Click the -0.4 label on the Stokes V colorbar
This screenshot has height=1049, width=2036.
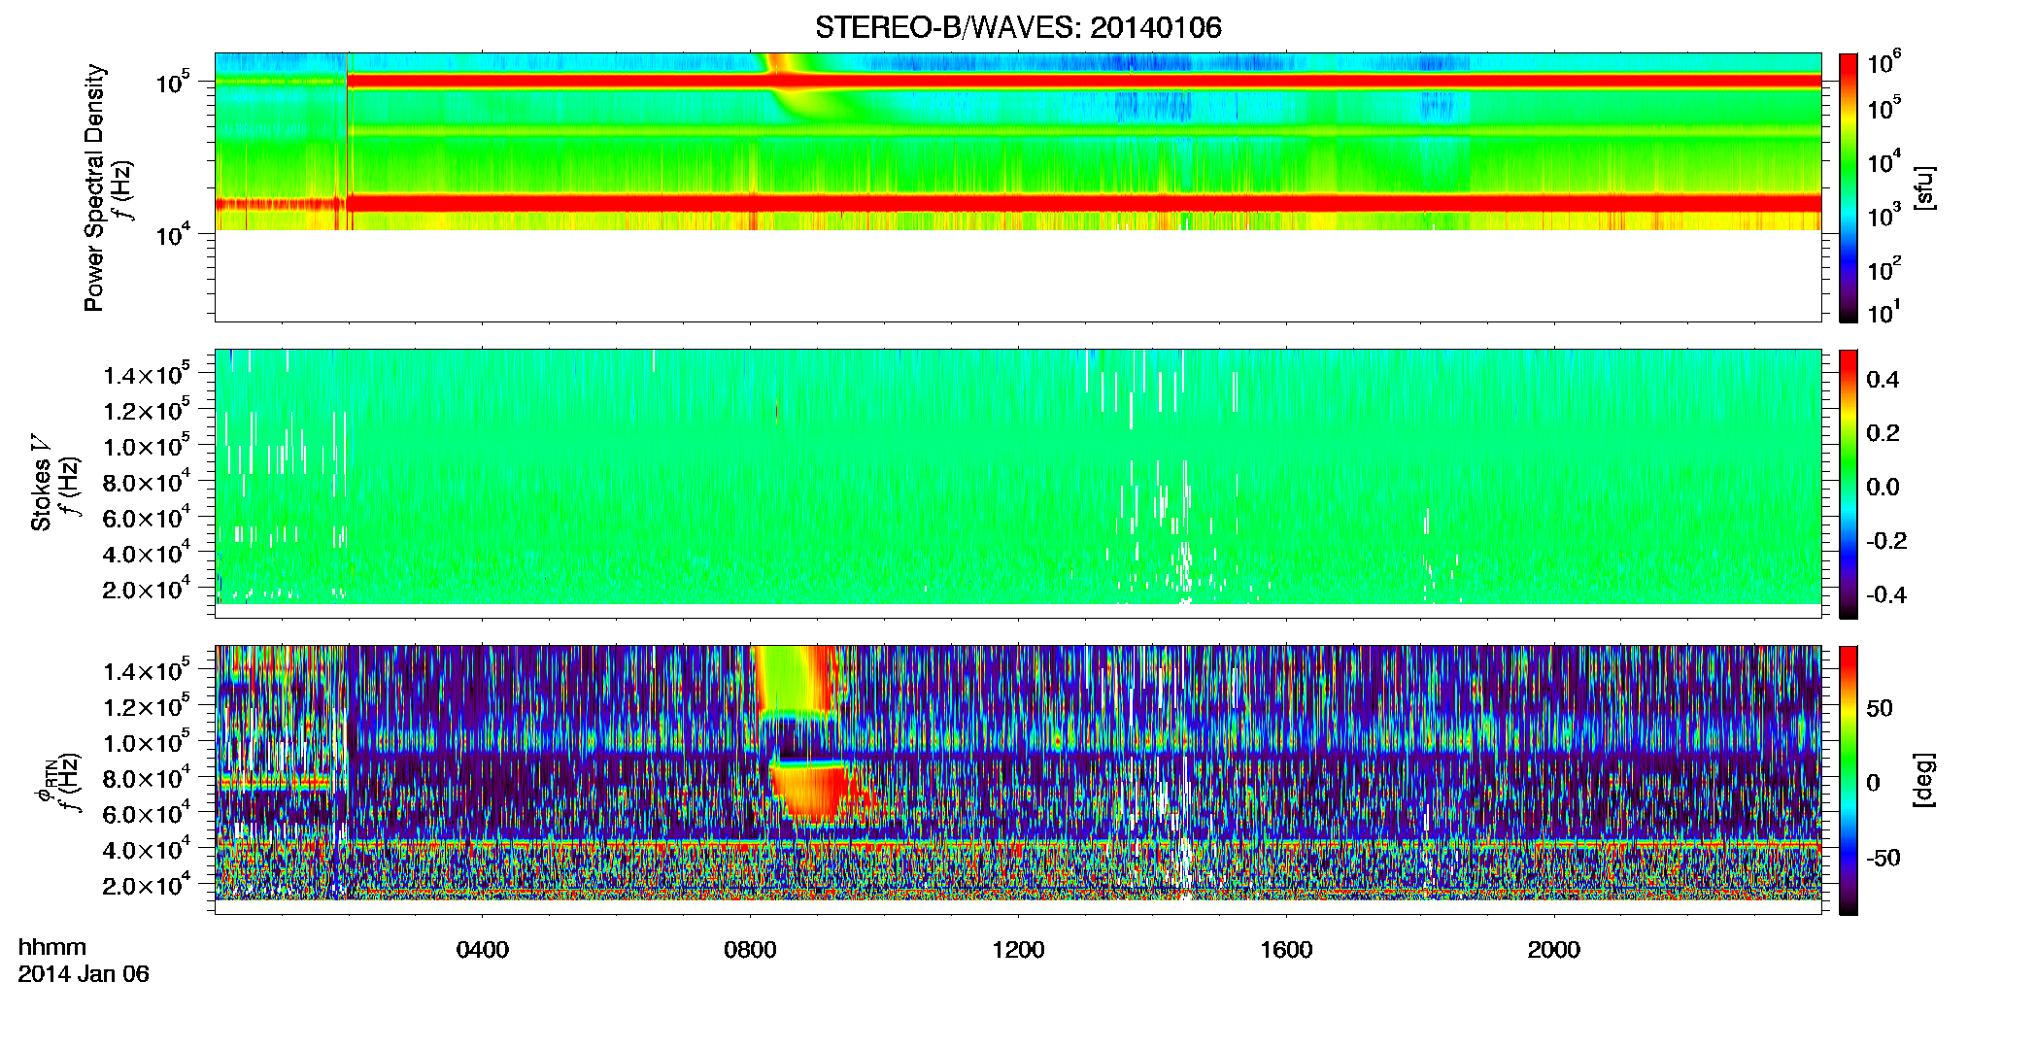(1886, 594)
